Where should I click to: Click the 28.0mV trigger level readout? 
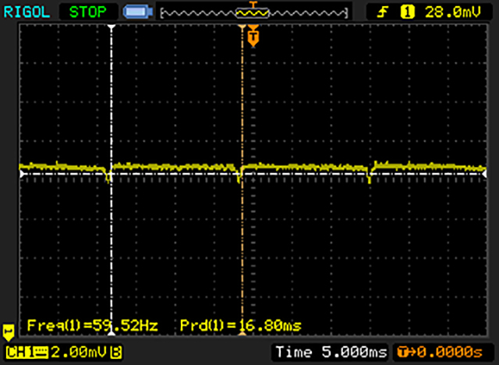click(452, 12)
